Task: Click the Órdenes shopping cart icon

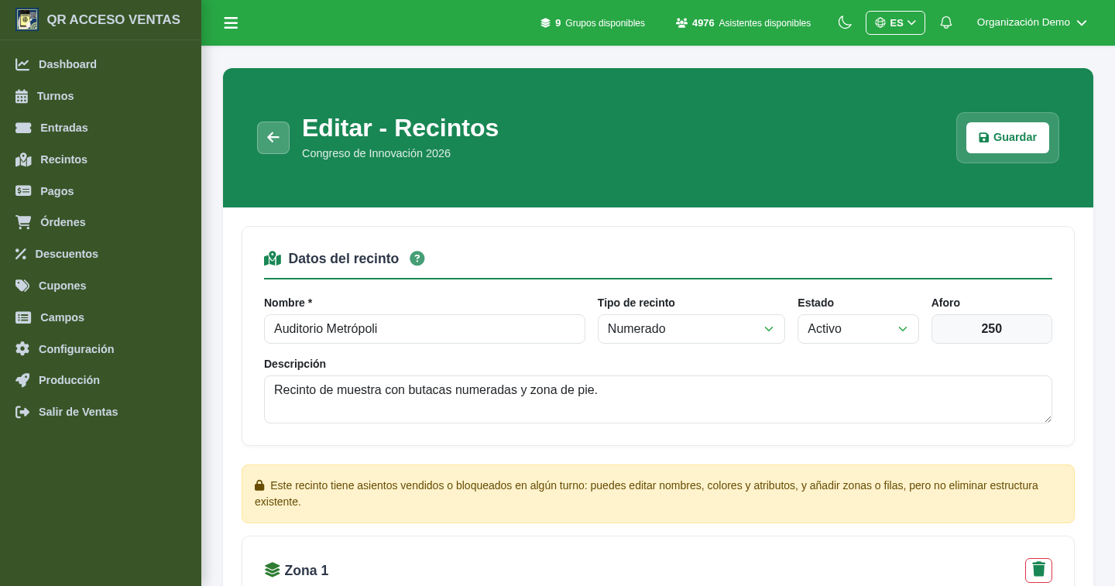Action: pyautogui.click(x=23, y=222)
